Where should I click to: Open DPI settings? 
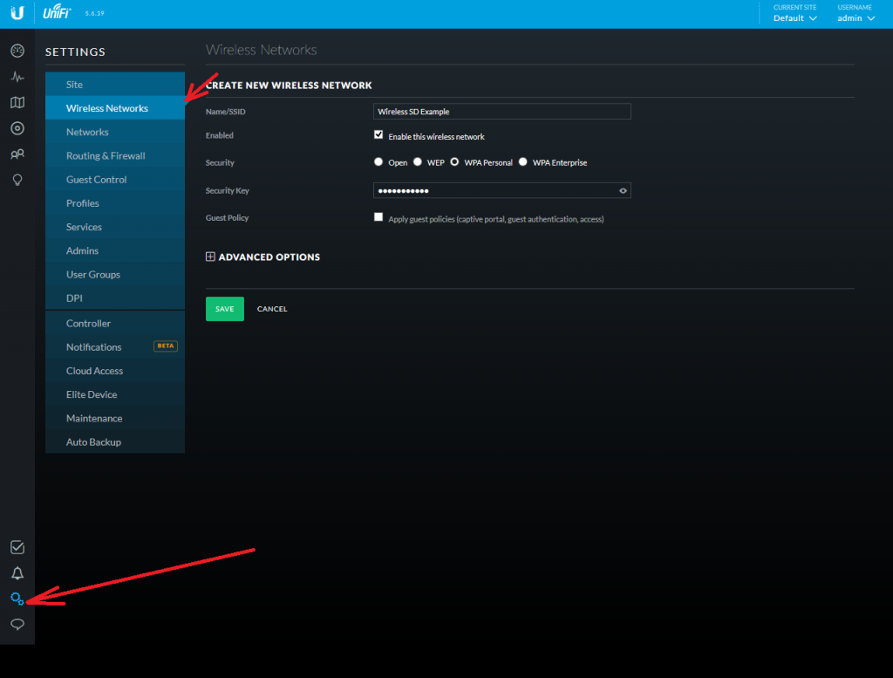coord(115,298)
